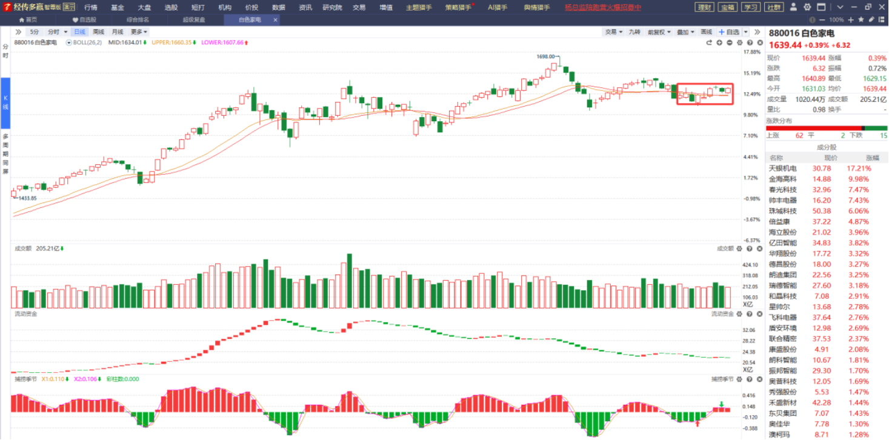Click the 理财 button

tap(704, 7)
